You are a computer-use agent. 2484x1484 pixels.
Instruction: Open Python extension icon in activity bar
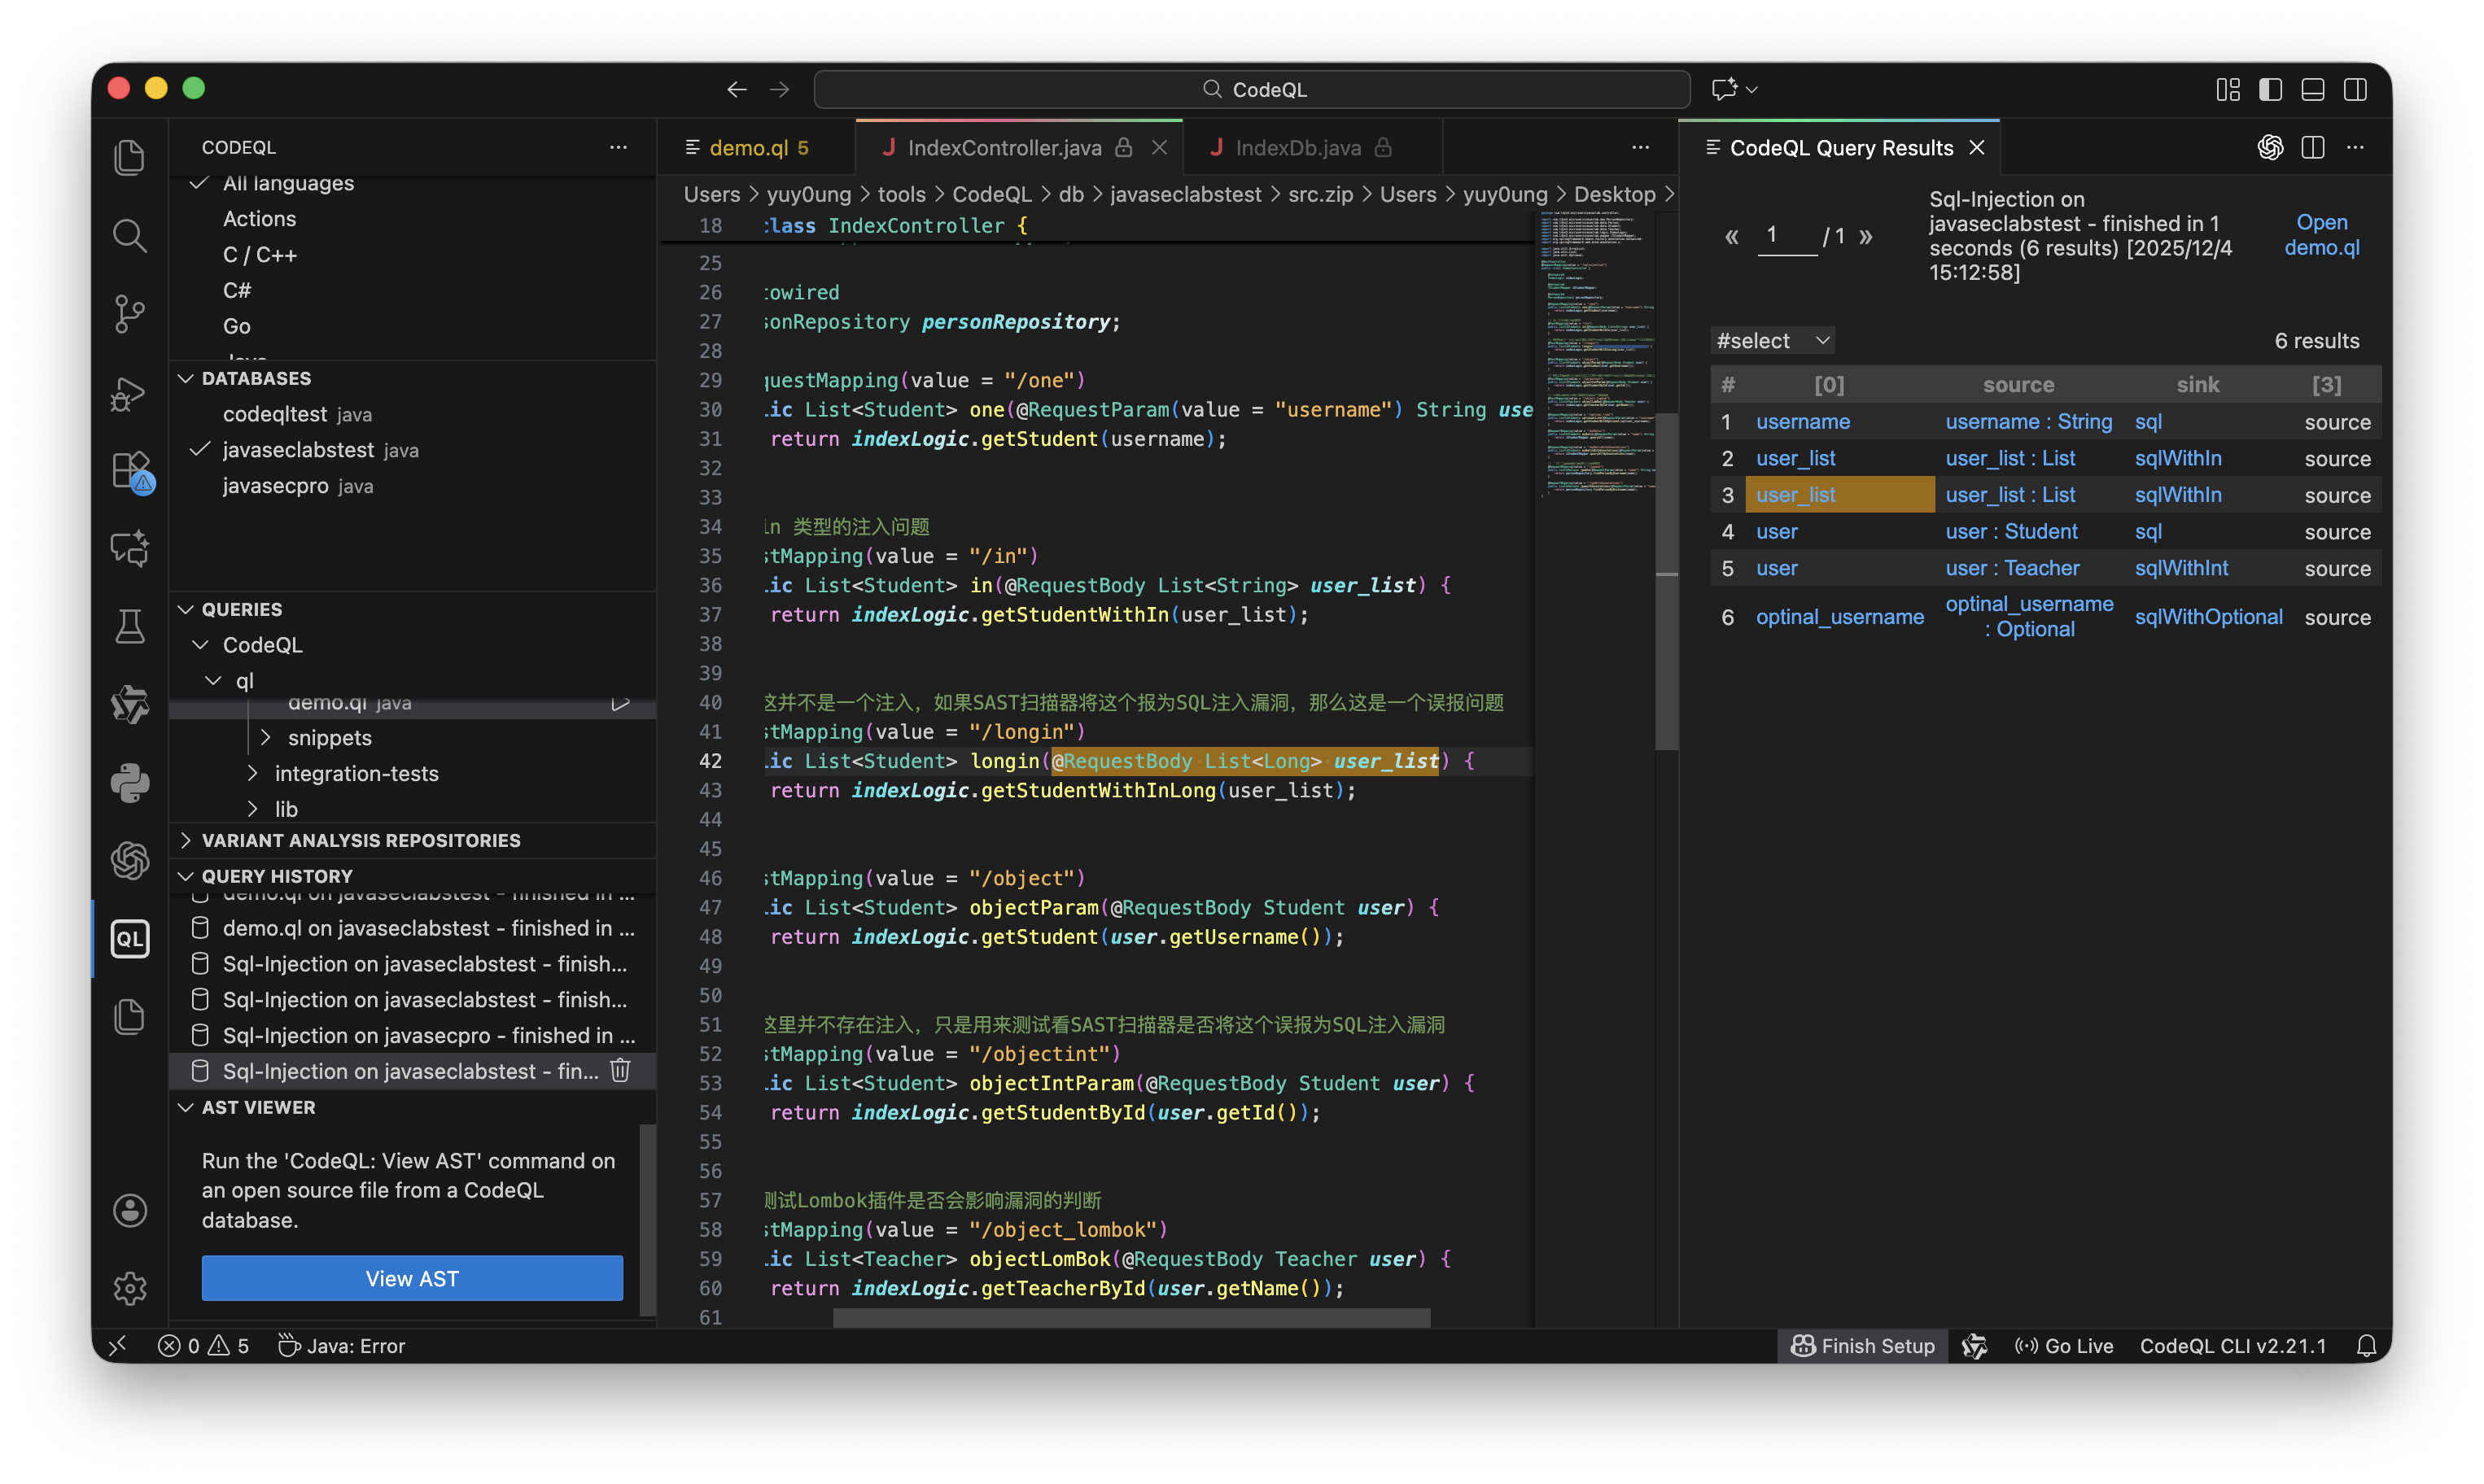pos(130,783)
